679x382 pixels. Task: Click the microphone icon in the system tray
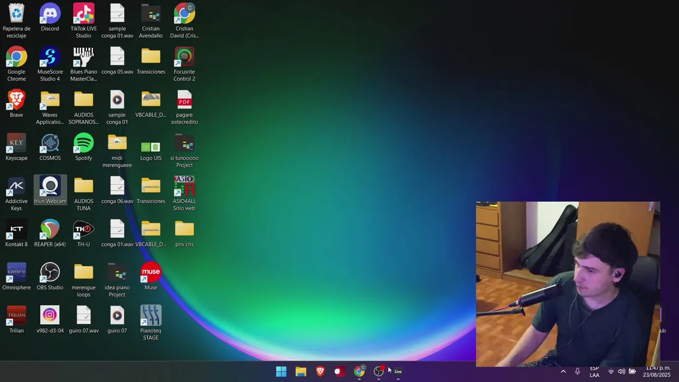click(x=577, y=371)
